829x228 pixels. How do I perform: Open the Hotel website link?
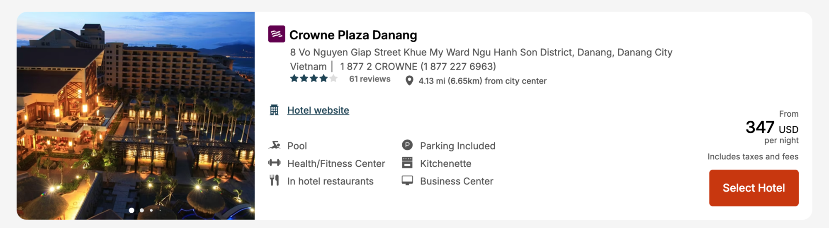[318, 110]
